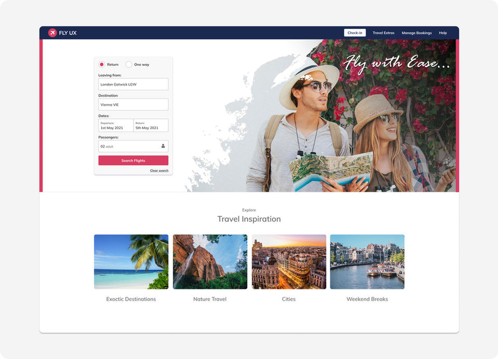Open the Cities thumbnail
The height and width of the screenshot is (359, 498).
[289, 261]
